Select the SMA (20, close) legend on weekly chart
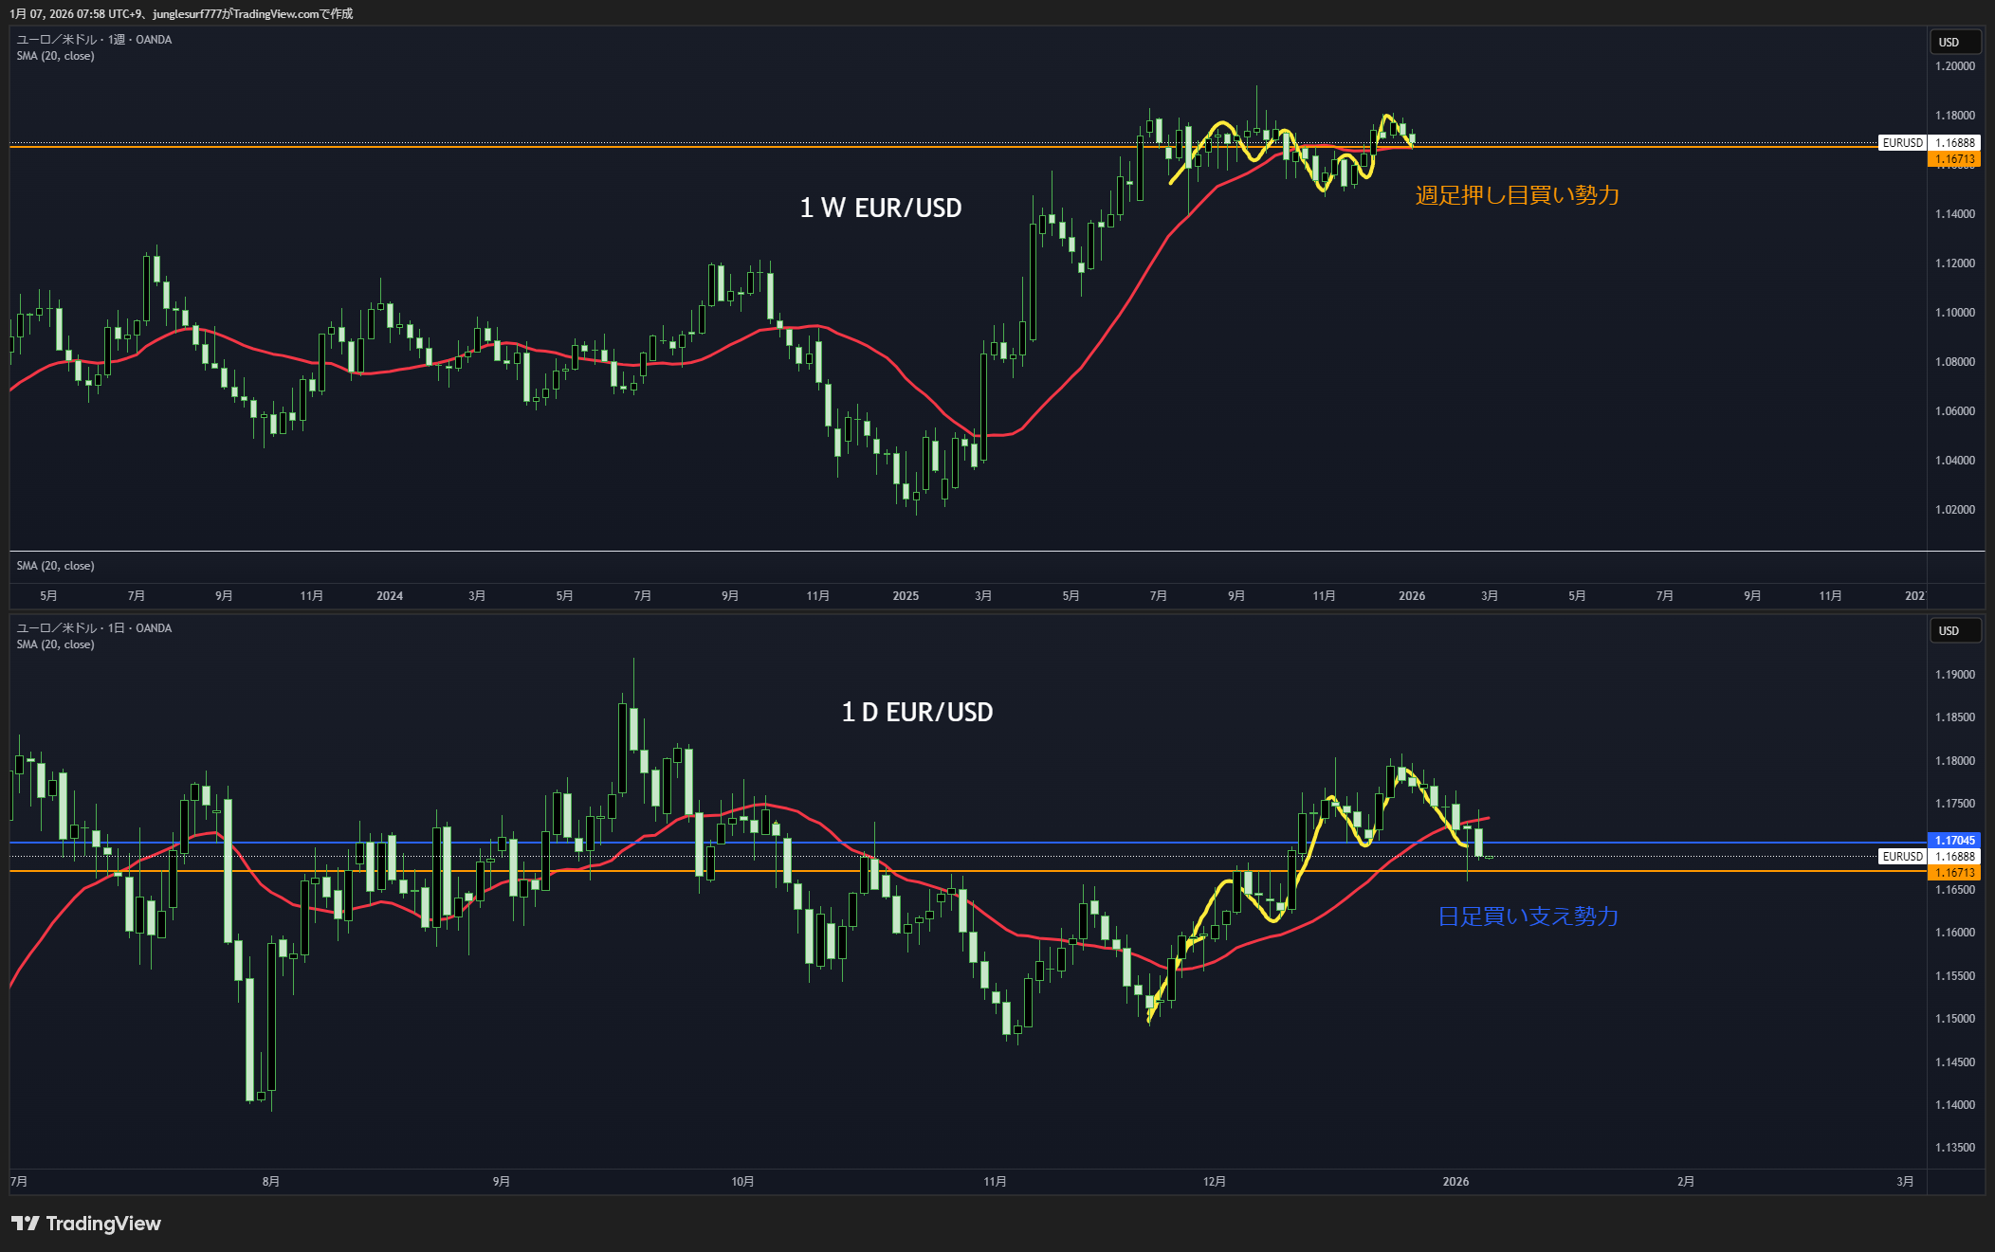 (x=55, y=56)
